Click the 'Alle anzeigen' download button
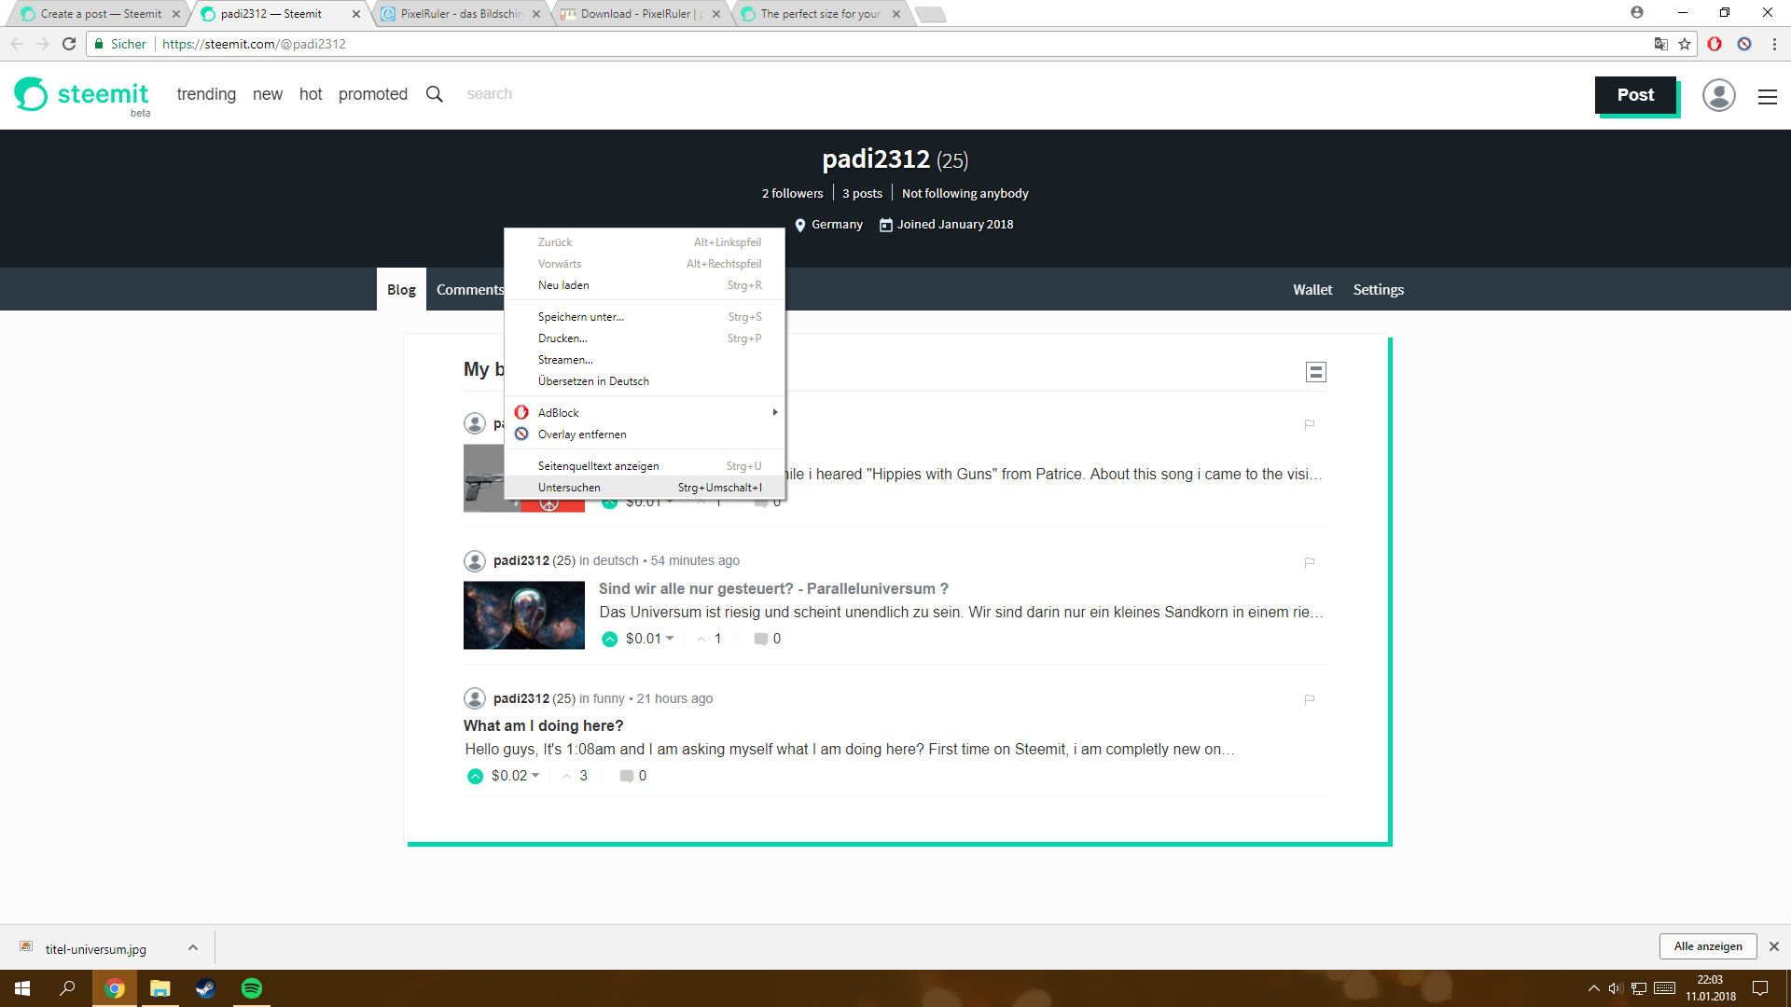This screenshot has width=1791, height=1007. coord(1707,946)
